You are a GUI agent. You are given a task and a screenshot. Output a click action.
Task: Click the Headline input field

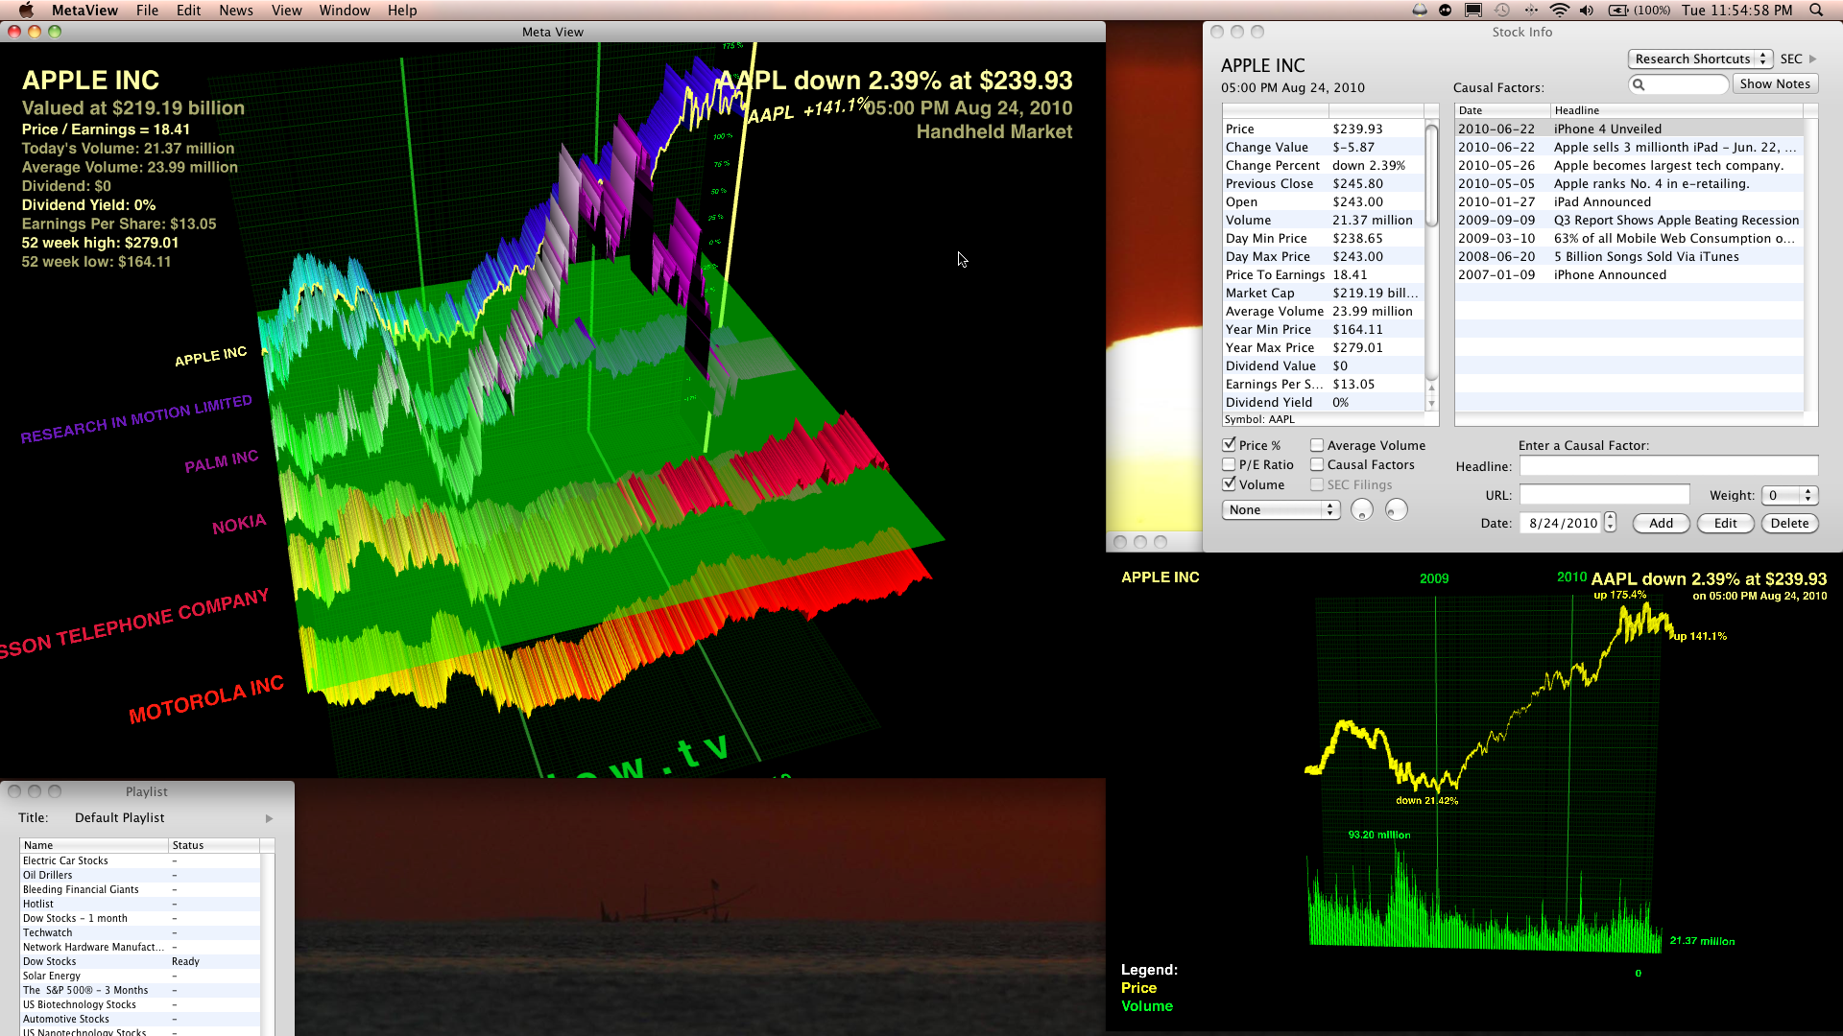(x=1668, y=466)
